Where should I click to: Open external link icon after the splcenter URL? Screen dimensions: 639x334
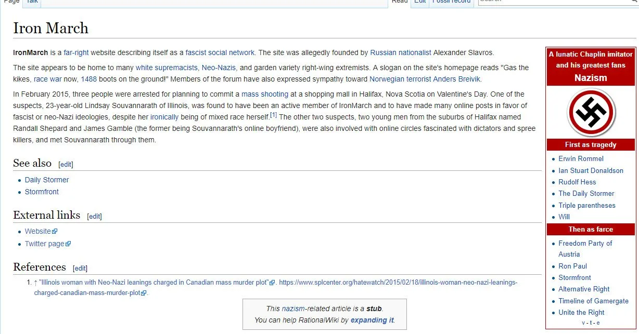pos(144,293)
